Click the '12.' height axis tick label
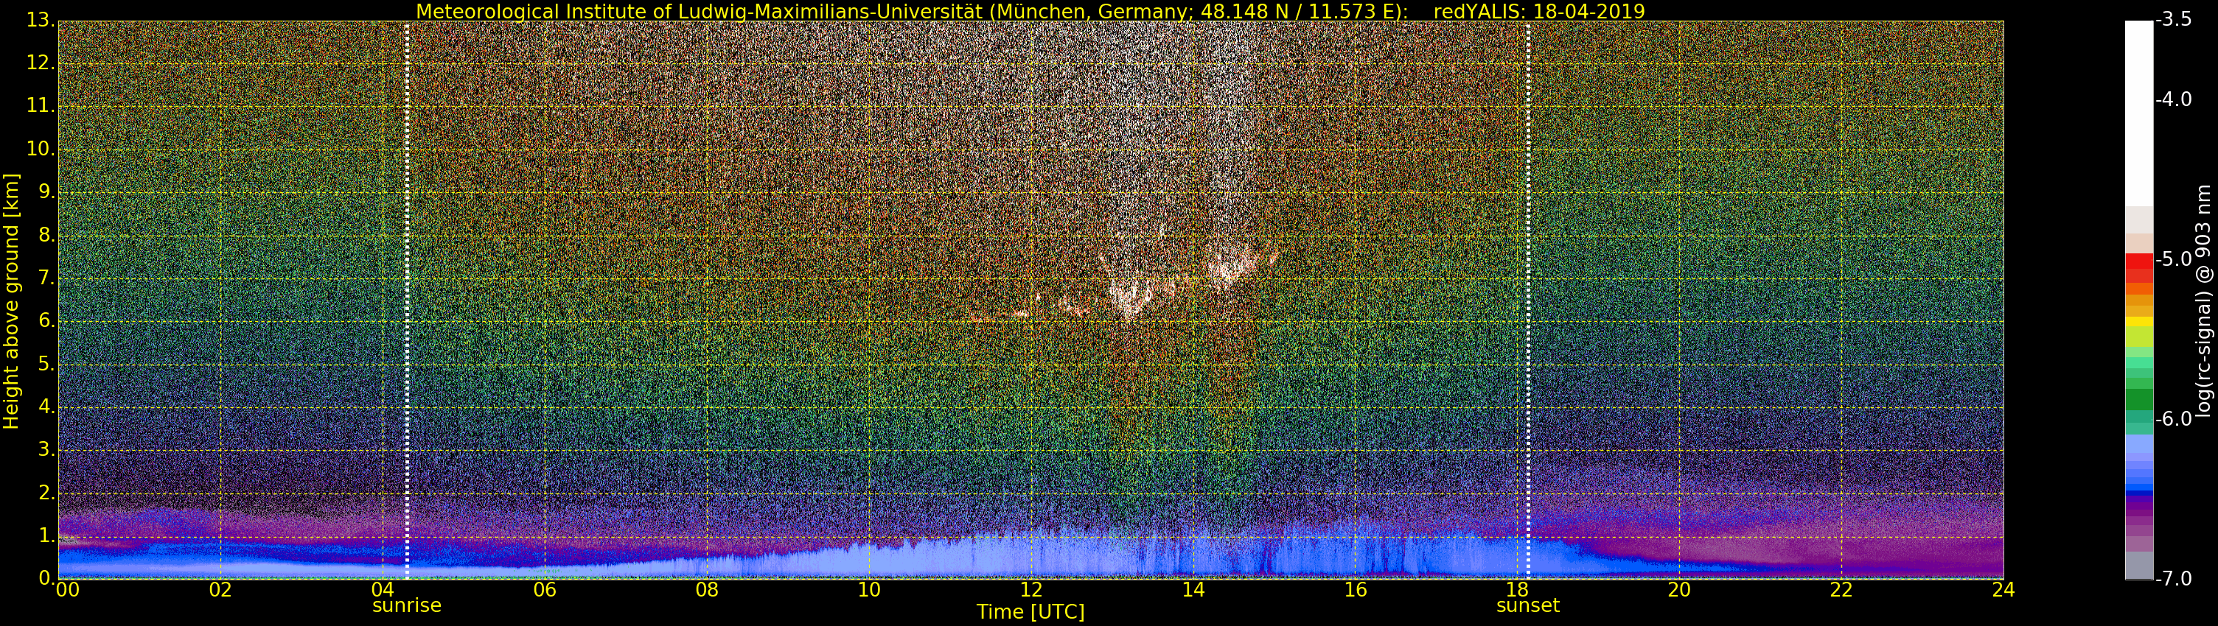Screen dimensions: 2218x626 pyautogui.click(x=41, y=63)
